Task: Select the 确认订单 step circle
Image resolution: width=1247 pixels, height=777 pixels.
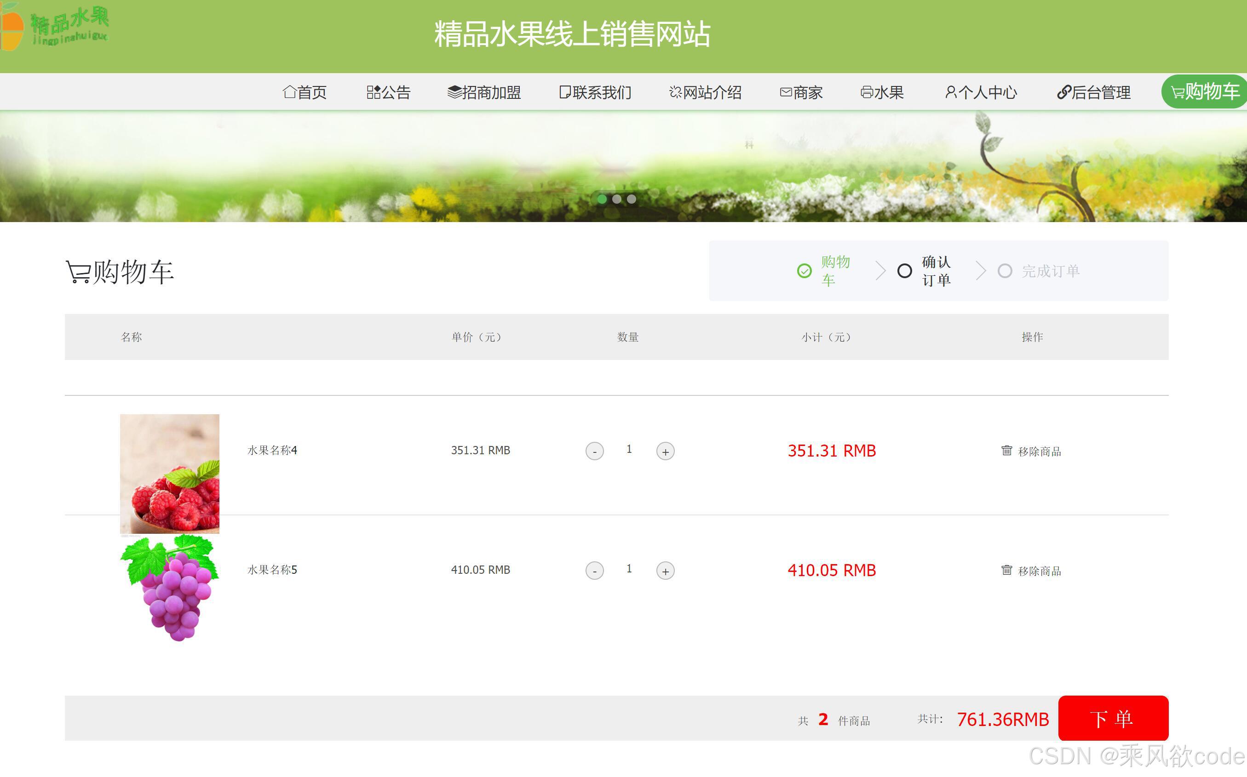Action: click(904, 271)
